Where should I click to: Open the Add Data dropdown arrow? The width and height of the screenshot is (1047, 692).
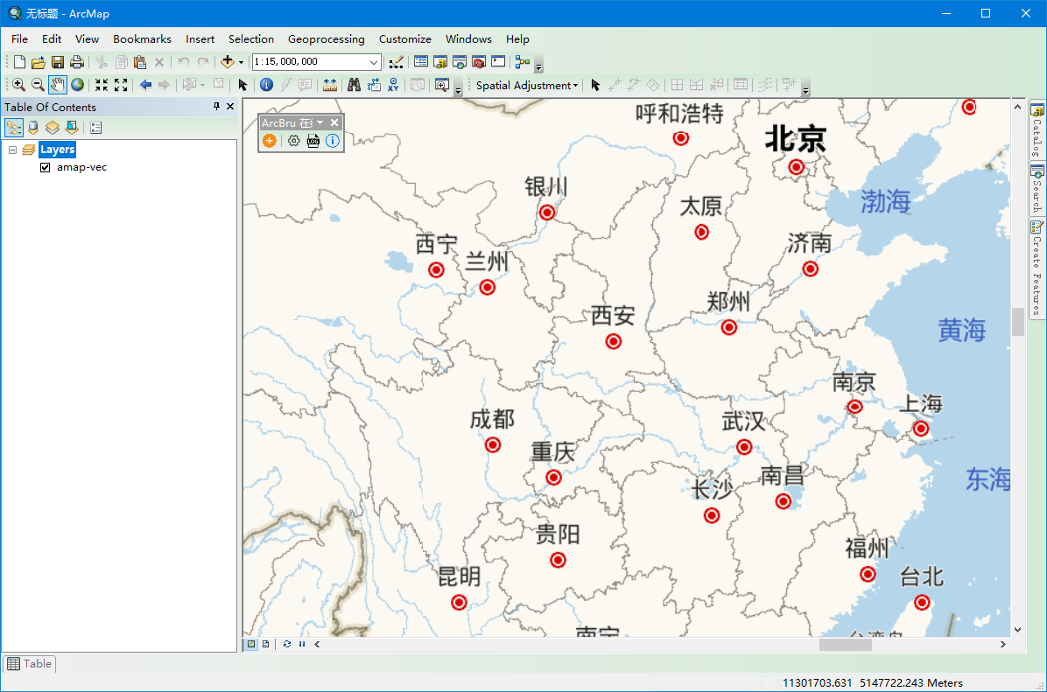(x=241, y=62)
